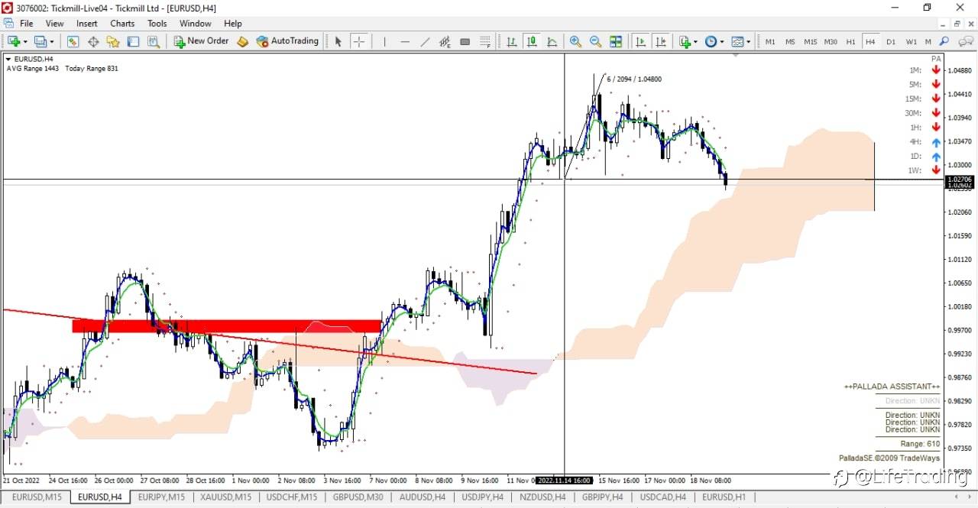Set timeframe to M15
Image resolution: width=978 pixels, height=508 pixels.
click(810, 42)
